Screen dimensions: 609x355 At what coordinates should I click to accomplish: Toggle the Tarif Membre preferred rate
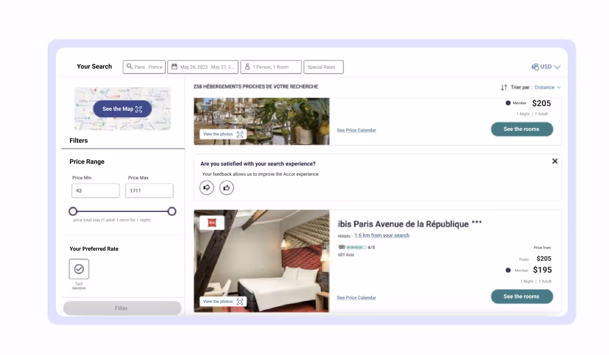pyautogui.click(x=79, y=269)
